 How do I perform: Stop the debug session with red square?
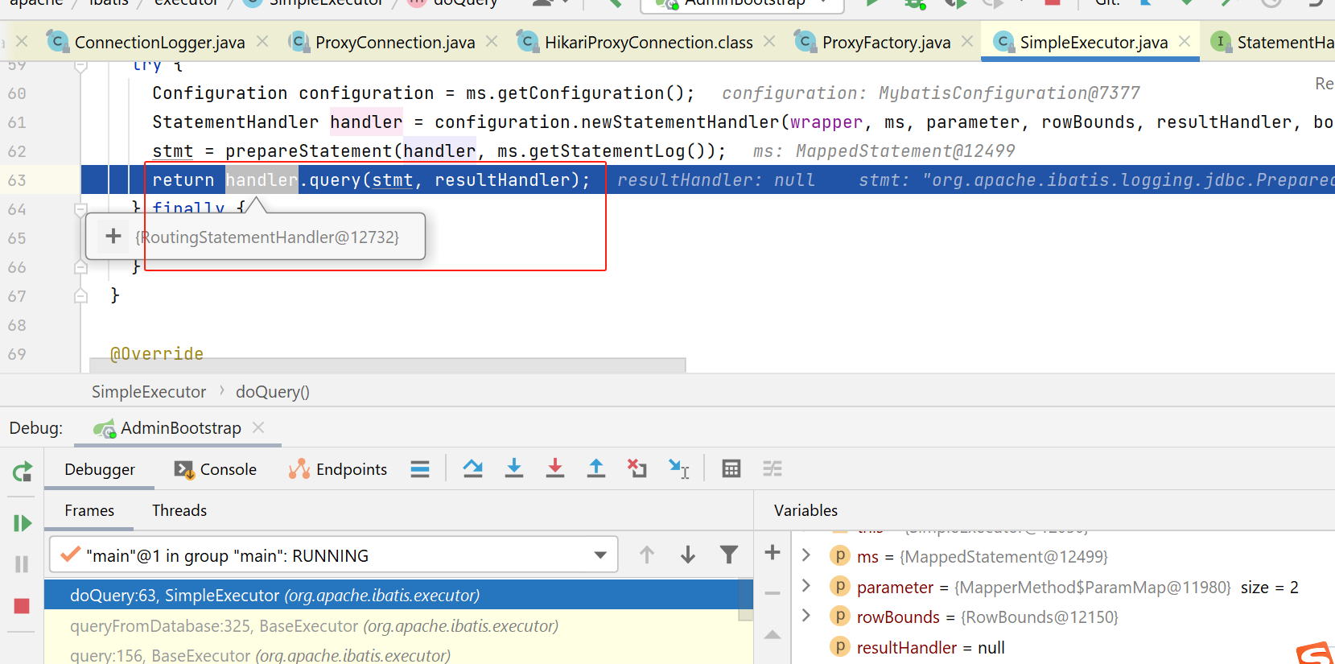coord(22,606)
